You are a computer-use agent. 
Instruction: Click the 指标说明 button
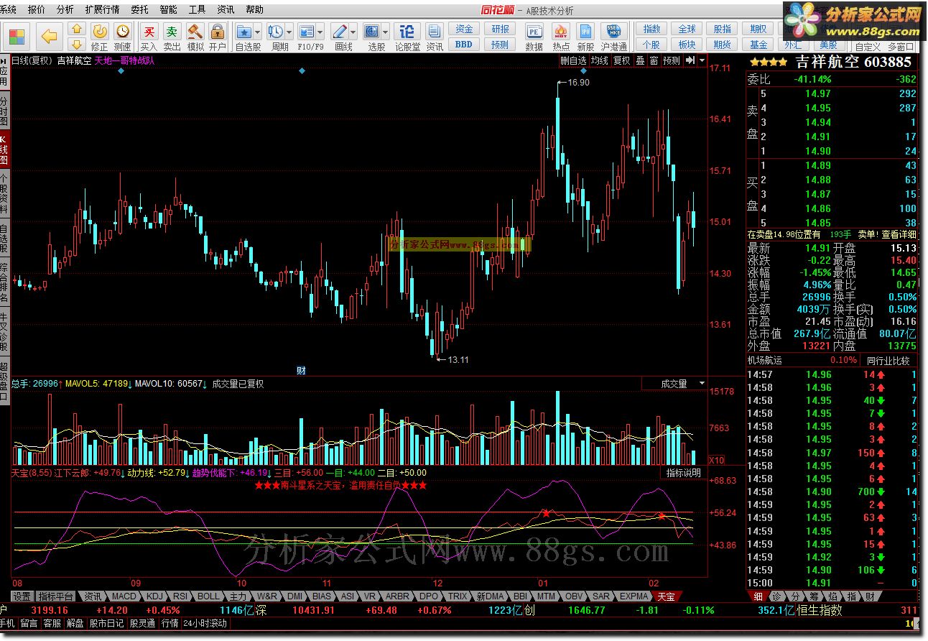point(683,473)
